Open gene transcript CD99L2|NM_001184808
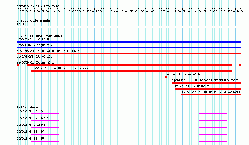Image resolution: width=249 pixels, height=145 pixels. pyautogui.click(x=33, y=125)
